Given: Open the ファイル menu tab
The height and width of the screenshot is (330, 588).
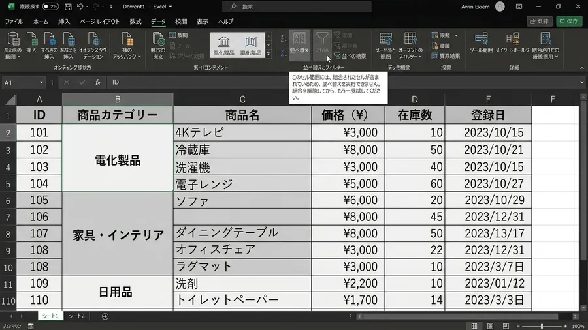Looking at the screenshot, I should (14, 22).
